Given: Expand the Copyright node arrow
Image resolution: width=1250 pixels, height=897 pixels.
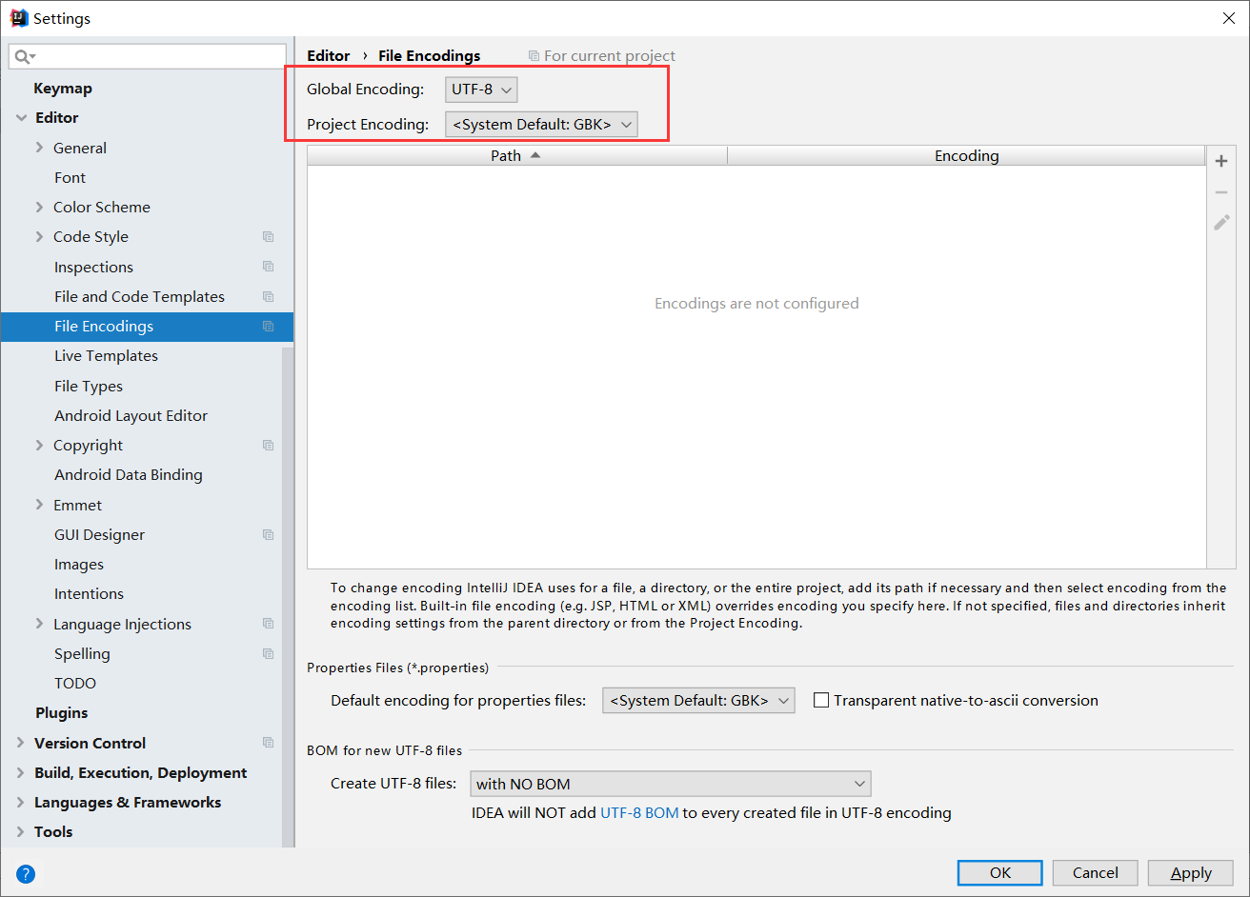Looking at the screenshot, I should [x=39, y=445].
